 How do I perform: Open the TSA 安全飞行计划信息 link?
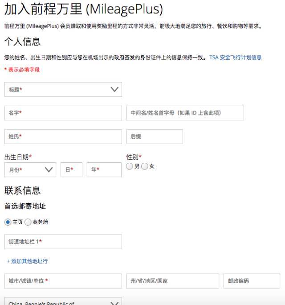(235, 58)
